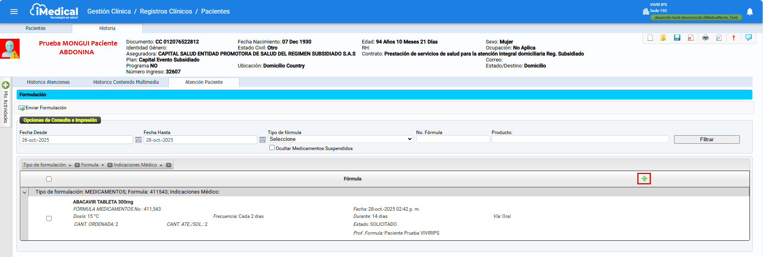Click the Filtrar button
Image resolution: width=763 pixels, height=257 pixels.
(706, 140)
